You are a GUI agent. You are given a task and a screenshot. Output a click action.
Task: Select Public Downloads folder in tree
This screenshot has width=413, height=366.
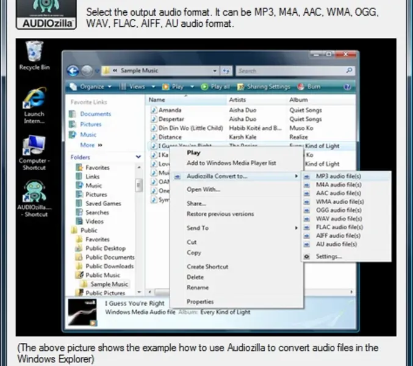click(104, 266)
